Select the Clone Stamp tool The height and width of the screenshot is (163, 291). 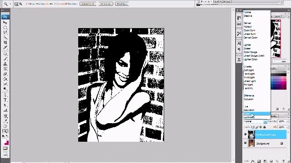click(5, 64)
